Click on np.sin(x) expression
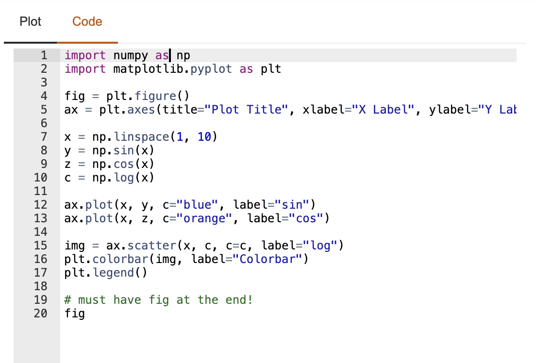This screenshot has height=363, width=536. pos(123,150)
